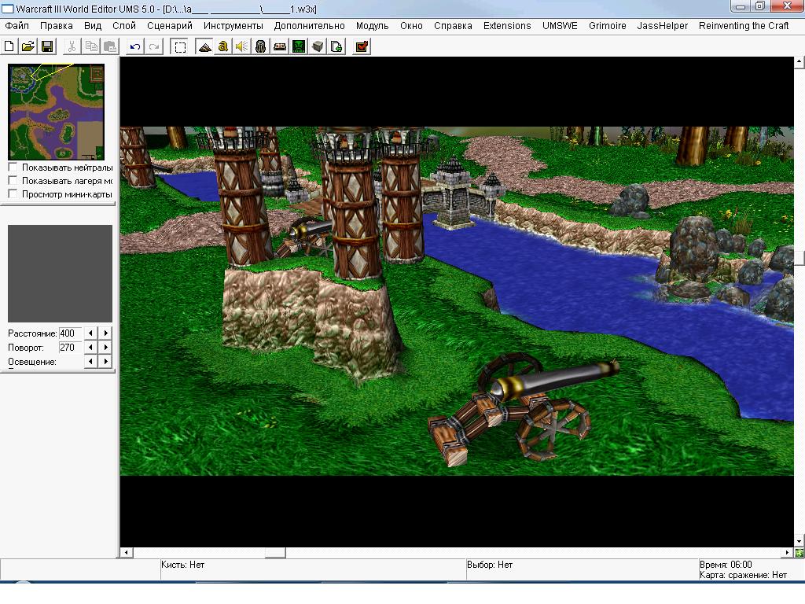Click the minimap thumbnail

point(57,112)
